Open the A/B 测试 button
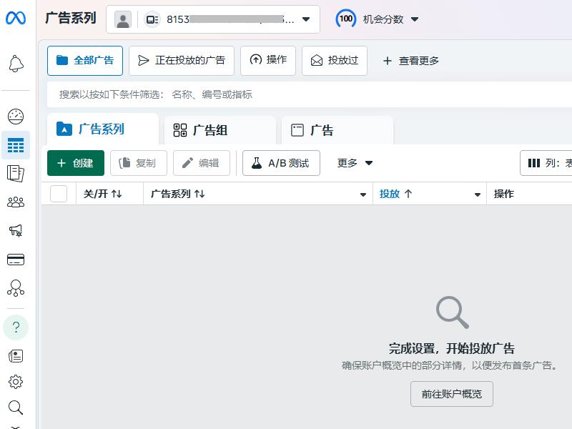Image resolution: width=572 pixels, height=429 pixels. click(x=281, y=163)
